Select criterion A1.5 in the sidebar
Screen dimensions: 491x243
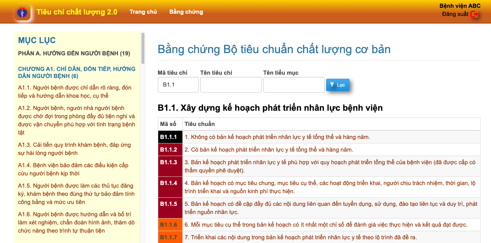76,194
